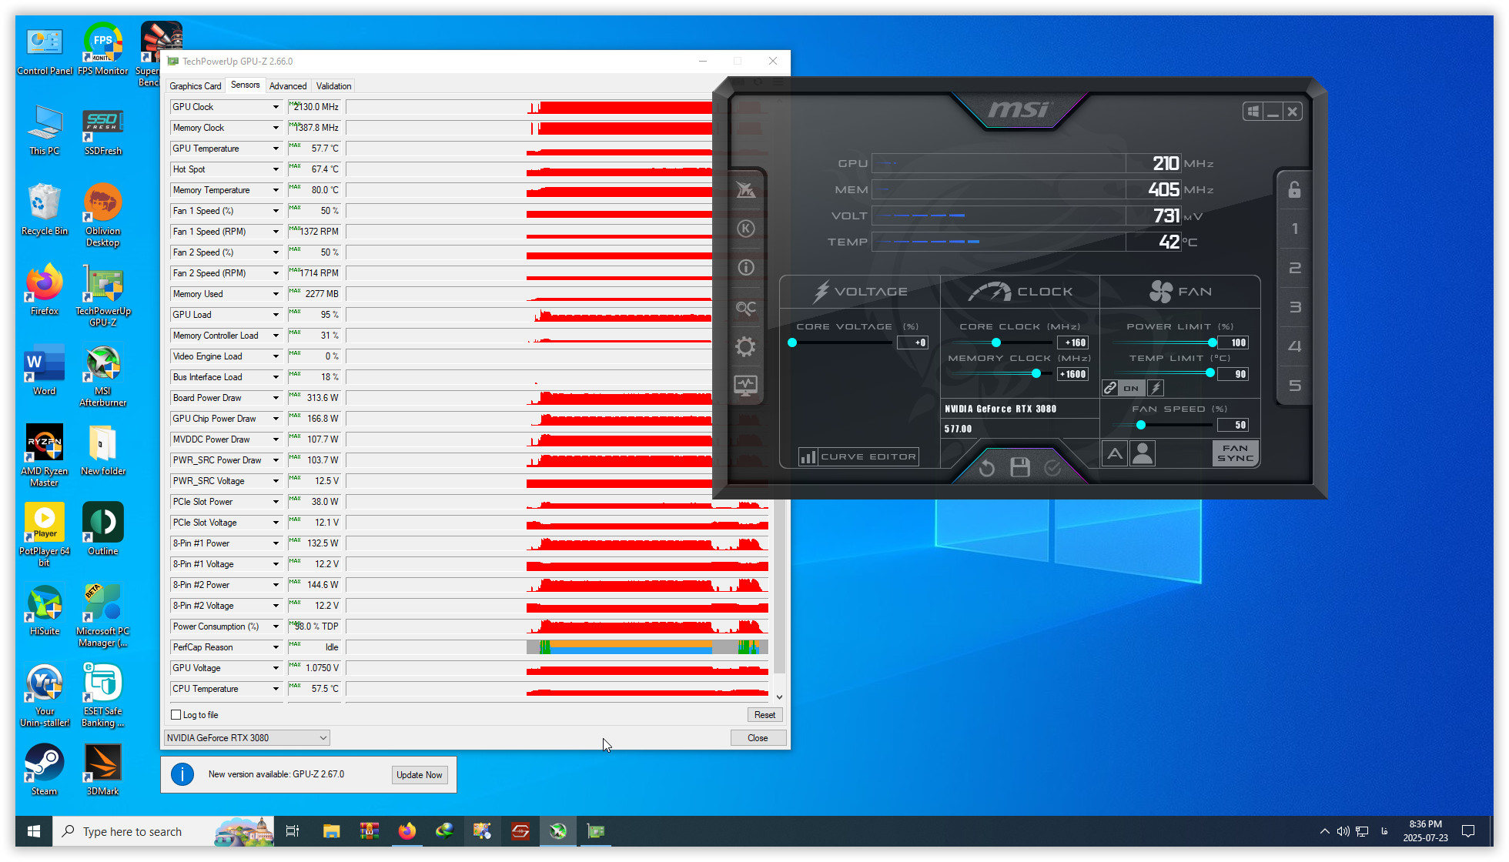Launch the OC Scanner icon in Afterburner
This screenshot has height=862, width=1509.
pyautogui.click(x=745, y=308)
